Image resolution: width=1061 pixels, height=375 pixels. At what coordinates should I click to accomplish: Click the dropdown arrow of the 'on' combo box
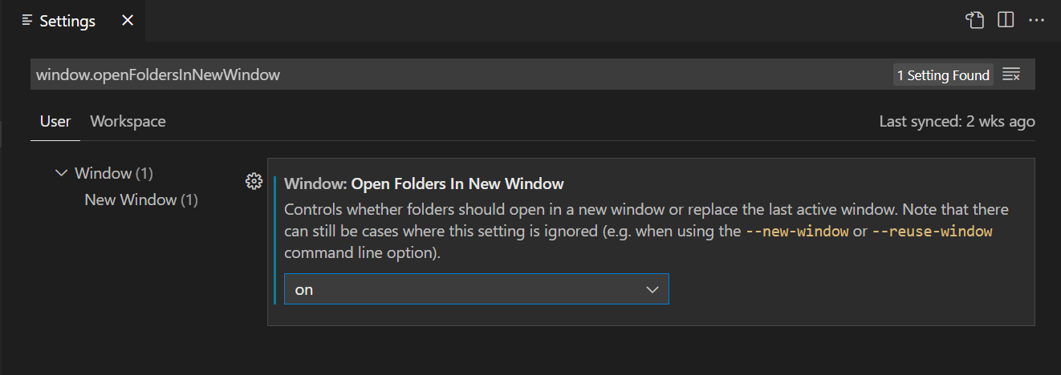(652, 289)
